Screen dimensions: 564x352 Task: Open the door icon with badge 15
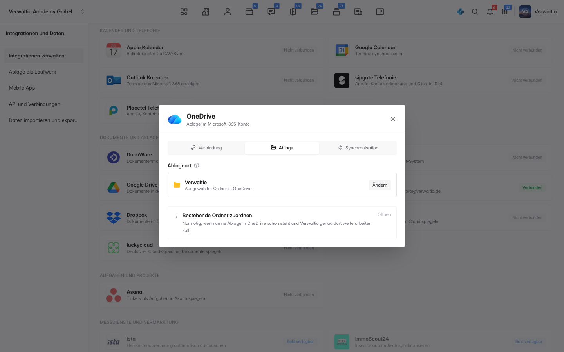(293, 12)
